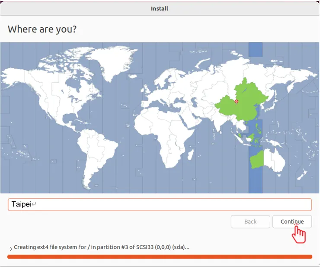
Task: Focus the Taipei location text field
Action: point(160,205)
